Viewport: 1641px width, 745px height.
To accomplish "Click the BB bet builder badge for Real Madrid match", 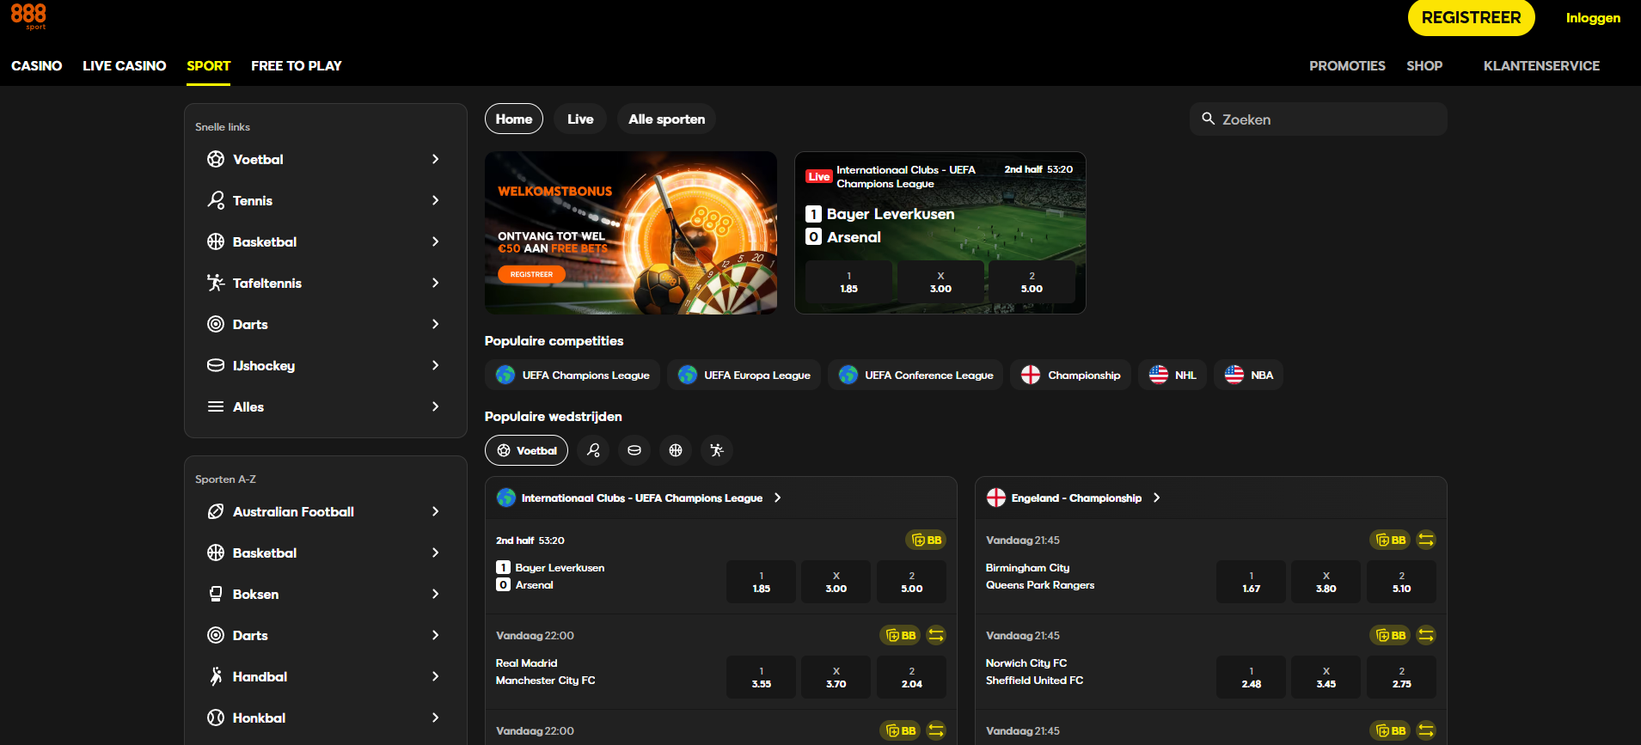I will tap(901, 635).
